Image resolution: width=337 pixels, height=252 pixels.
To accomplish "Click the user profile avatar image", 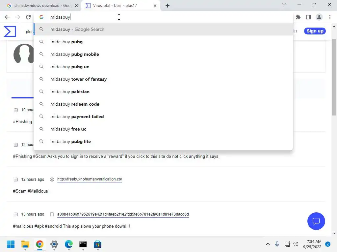I will pos(24,53).
